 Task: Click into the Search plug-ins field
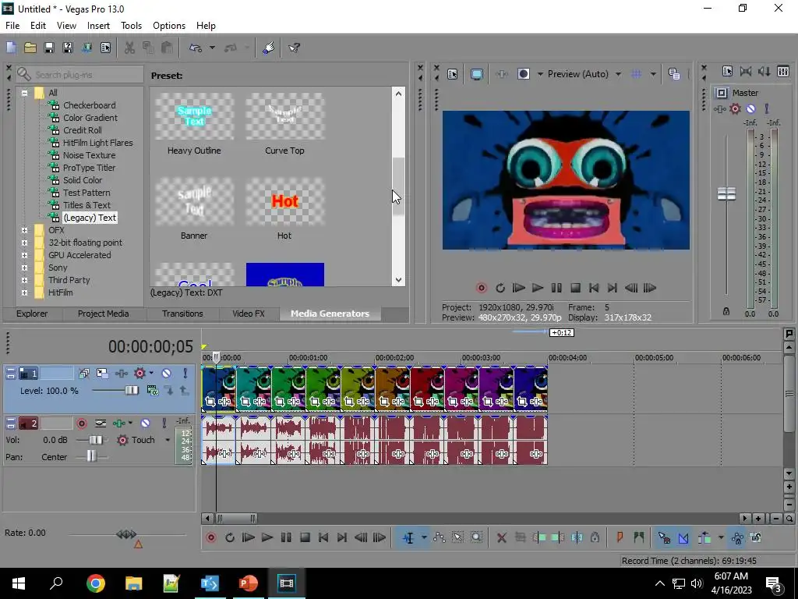pos(80,75)
